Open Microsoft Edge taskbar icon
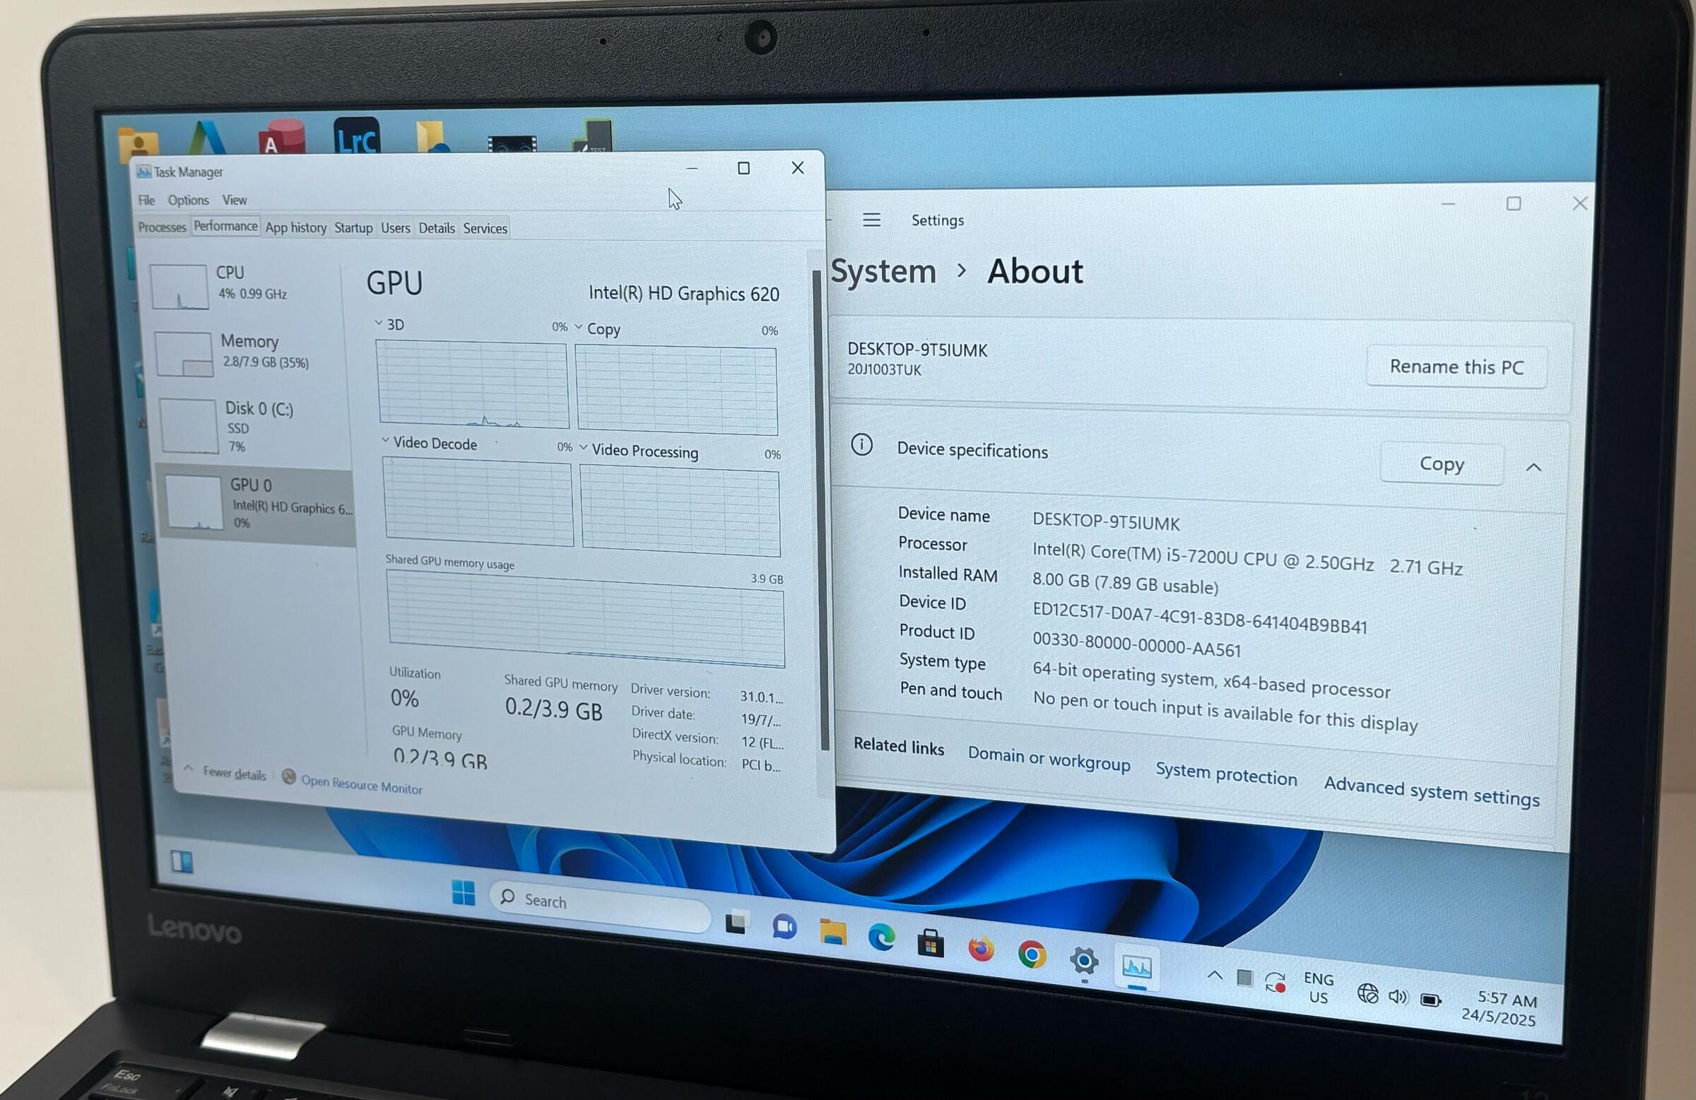This screenshot has width=1696, height=1100. (881, 938)
